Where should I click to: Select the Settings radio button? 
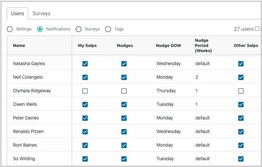[x=10, y=29]
